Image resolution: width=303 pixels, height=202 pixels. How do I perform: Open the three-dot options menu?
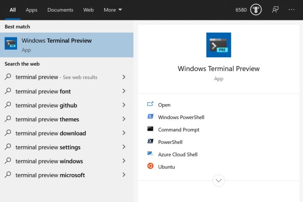(292, 10)
